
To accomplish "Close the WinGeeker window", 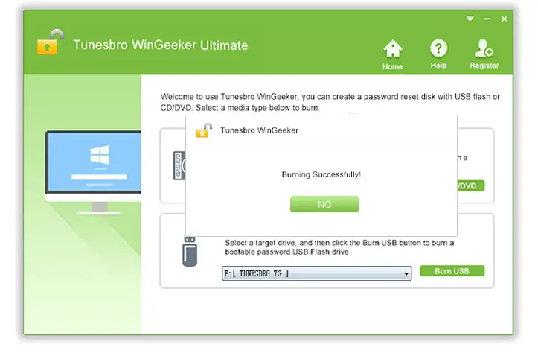I will 504,19.
